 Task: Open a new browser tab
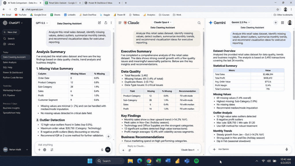[x=126, y=3]
